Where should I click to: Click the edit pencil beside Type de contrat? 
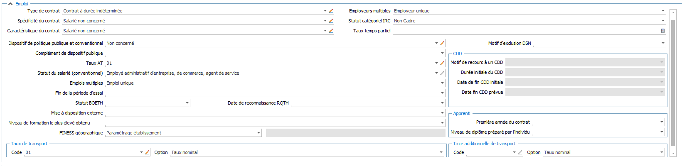tap(331, 11)
